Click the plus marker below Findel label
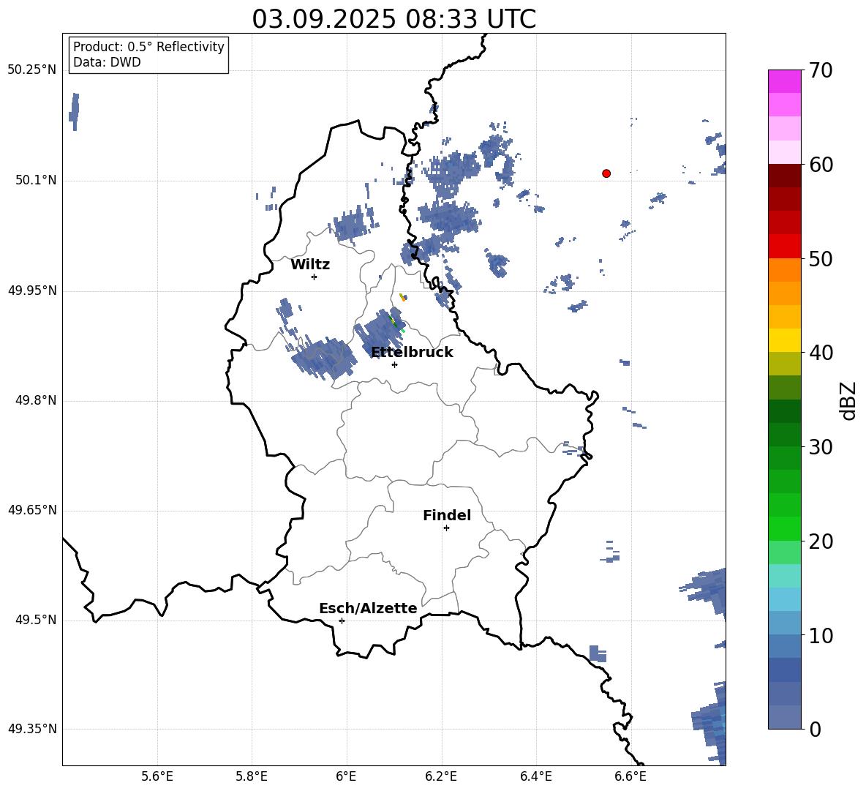 (x=446, y=528)
